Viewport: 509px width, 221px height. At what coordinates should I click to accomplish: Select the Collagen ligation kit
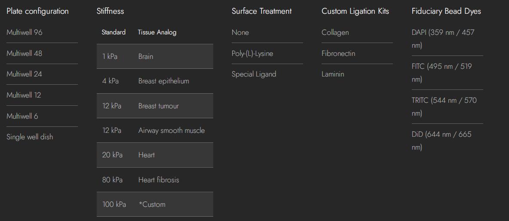pyautogui.click(x=335, y=33)
